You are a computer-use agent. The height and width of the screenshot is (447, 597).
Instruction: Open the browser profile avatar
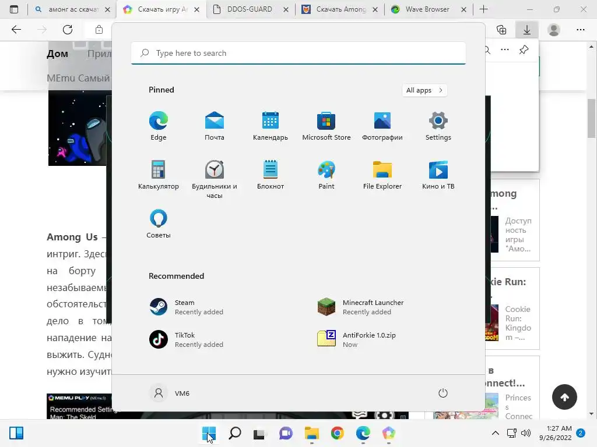pos(554,30)
